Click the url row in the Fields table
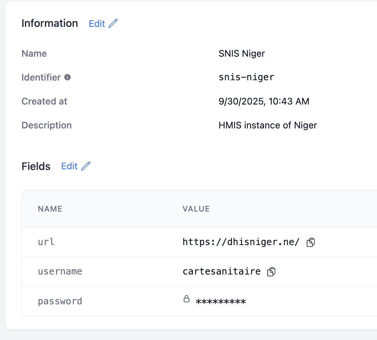Viewport: 377px width, 340px height. point(46,242)
